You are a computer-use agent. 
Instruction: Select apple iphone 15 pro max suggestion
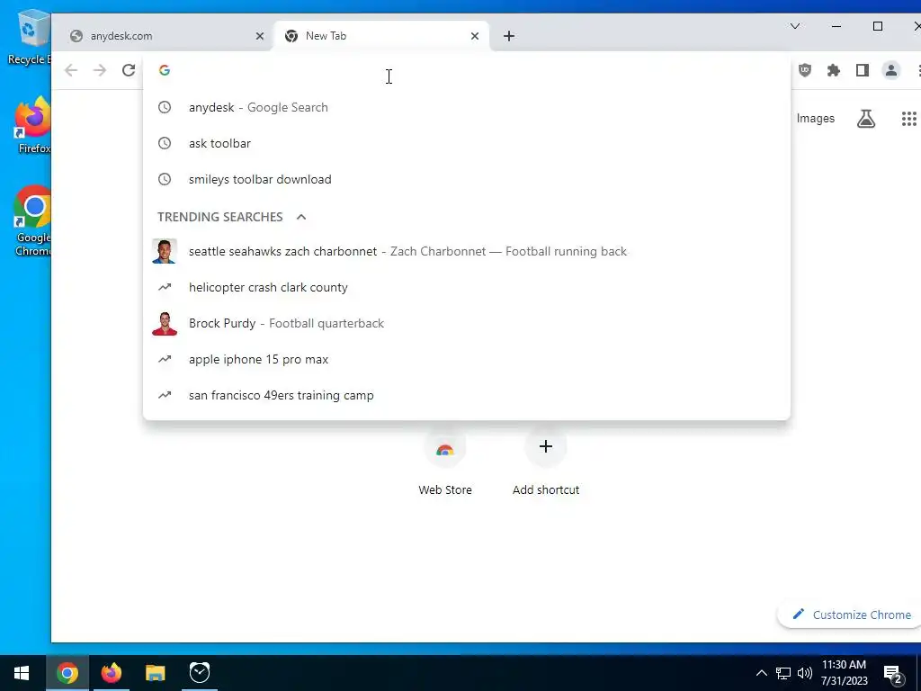tap(467, 359)
